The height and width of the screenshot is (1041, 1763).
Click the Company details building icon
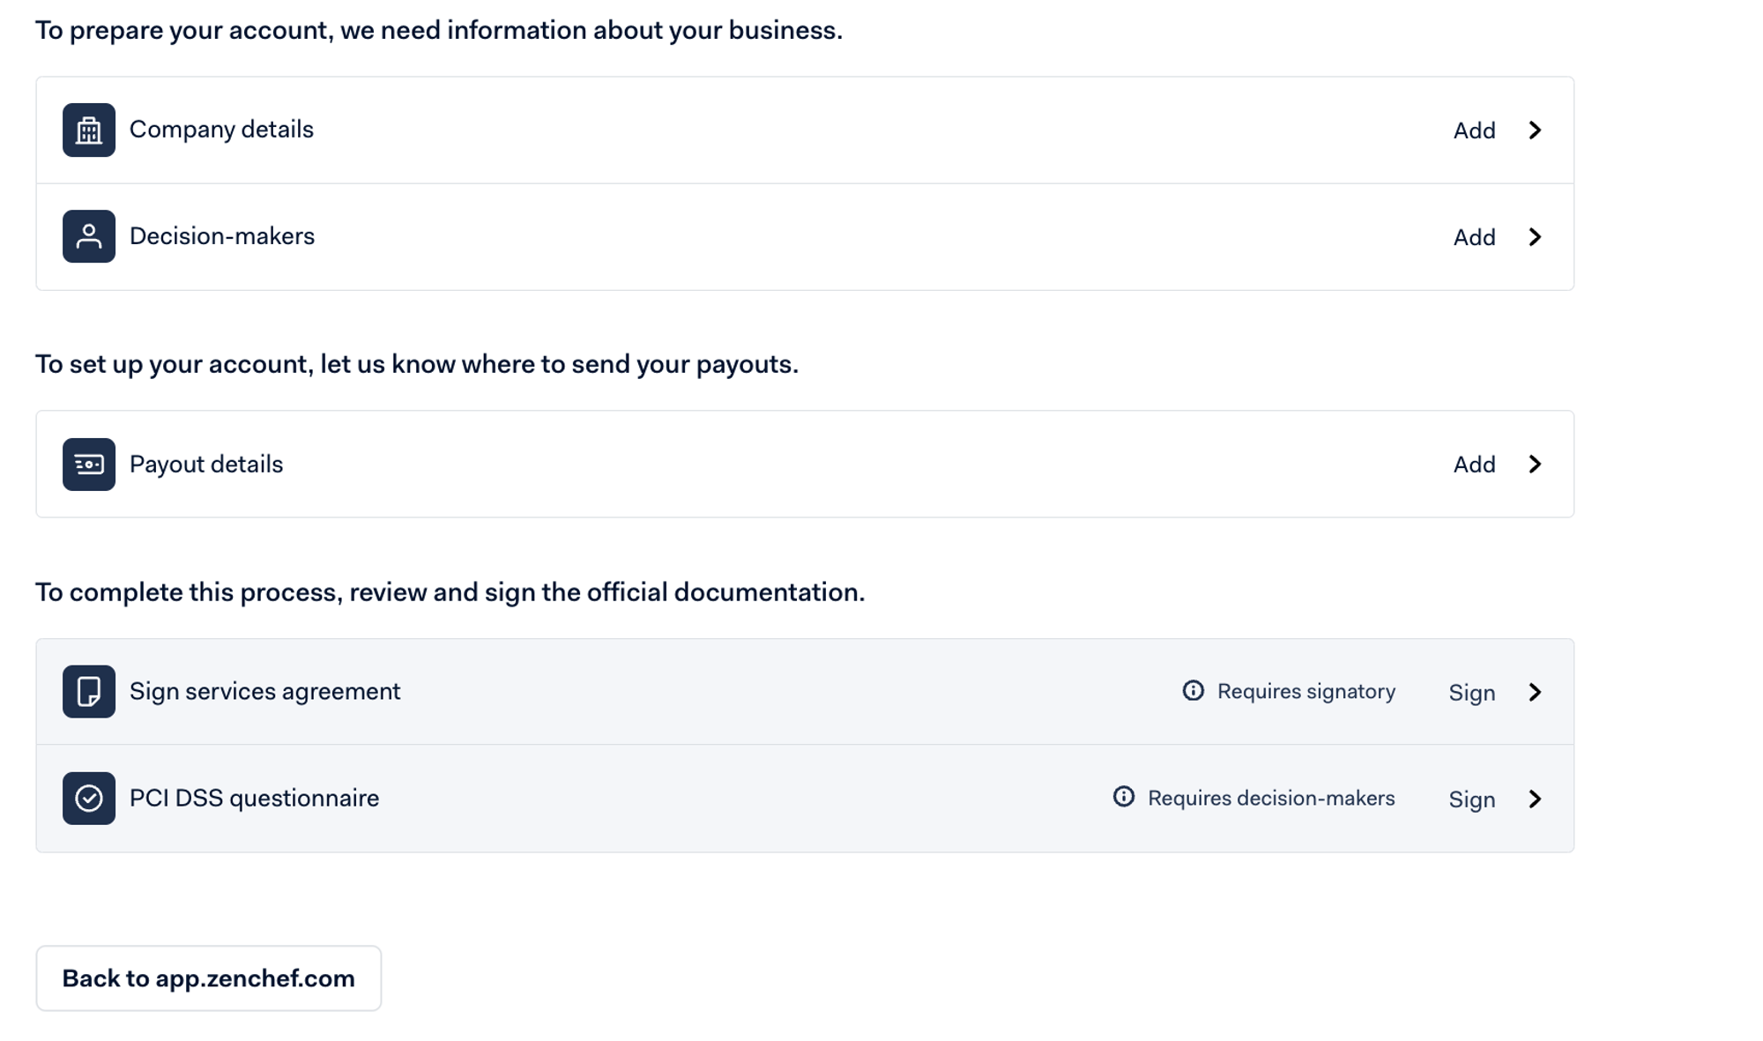point(89,130)
